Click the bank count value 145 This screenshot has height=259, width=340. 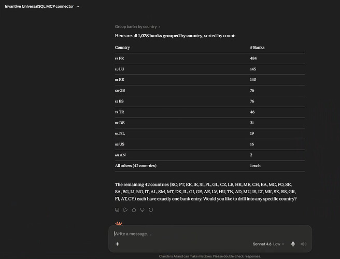[x=253, y=69]
